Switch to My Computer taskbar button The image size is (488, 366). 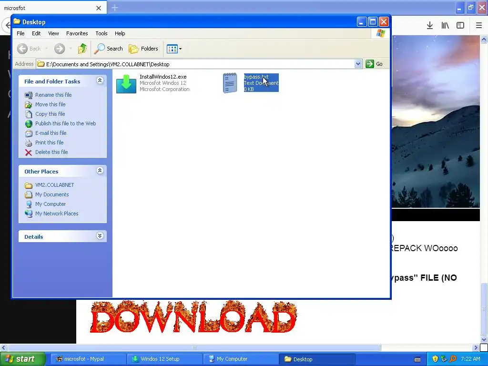tap(241, 359)
